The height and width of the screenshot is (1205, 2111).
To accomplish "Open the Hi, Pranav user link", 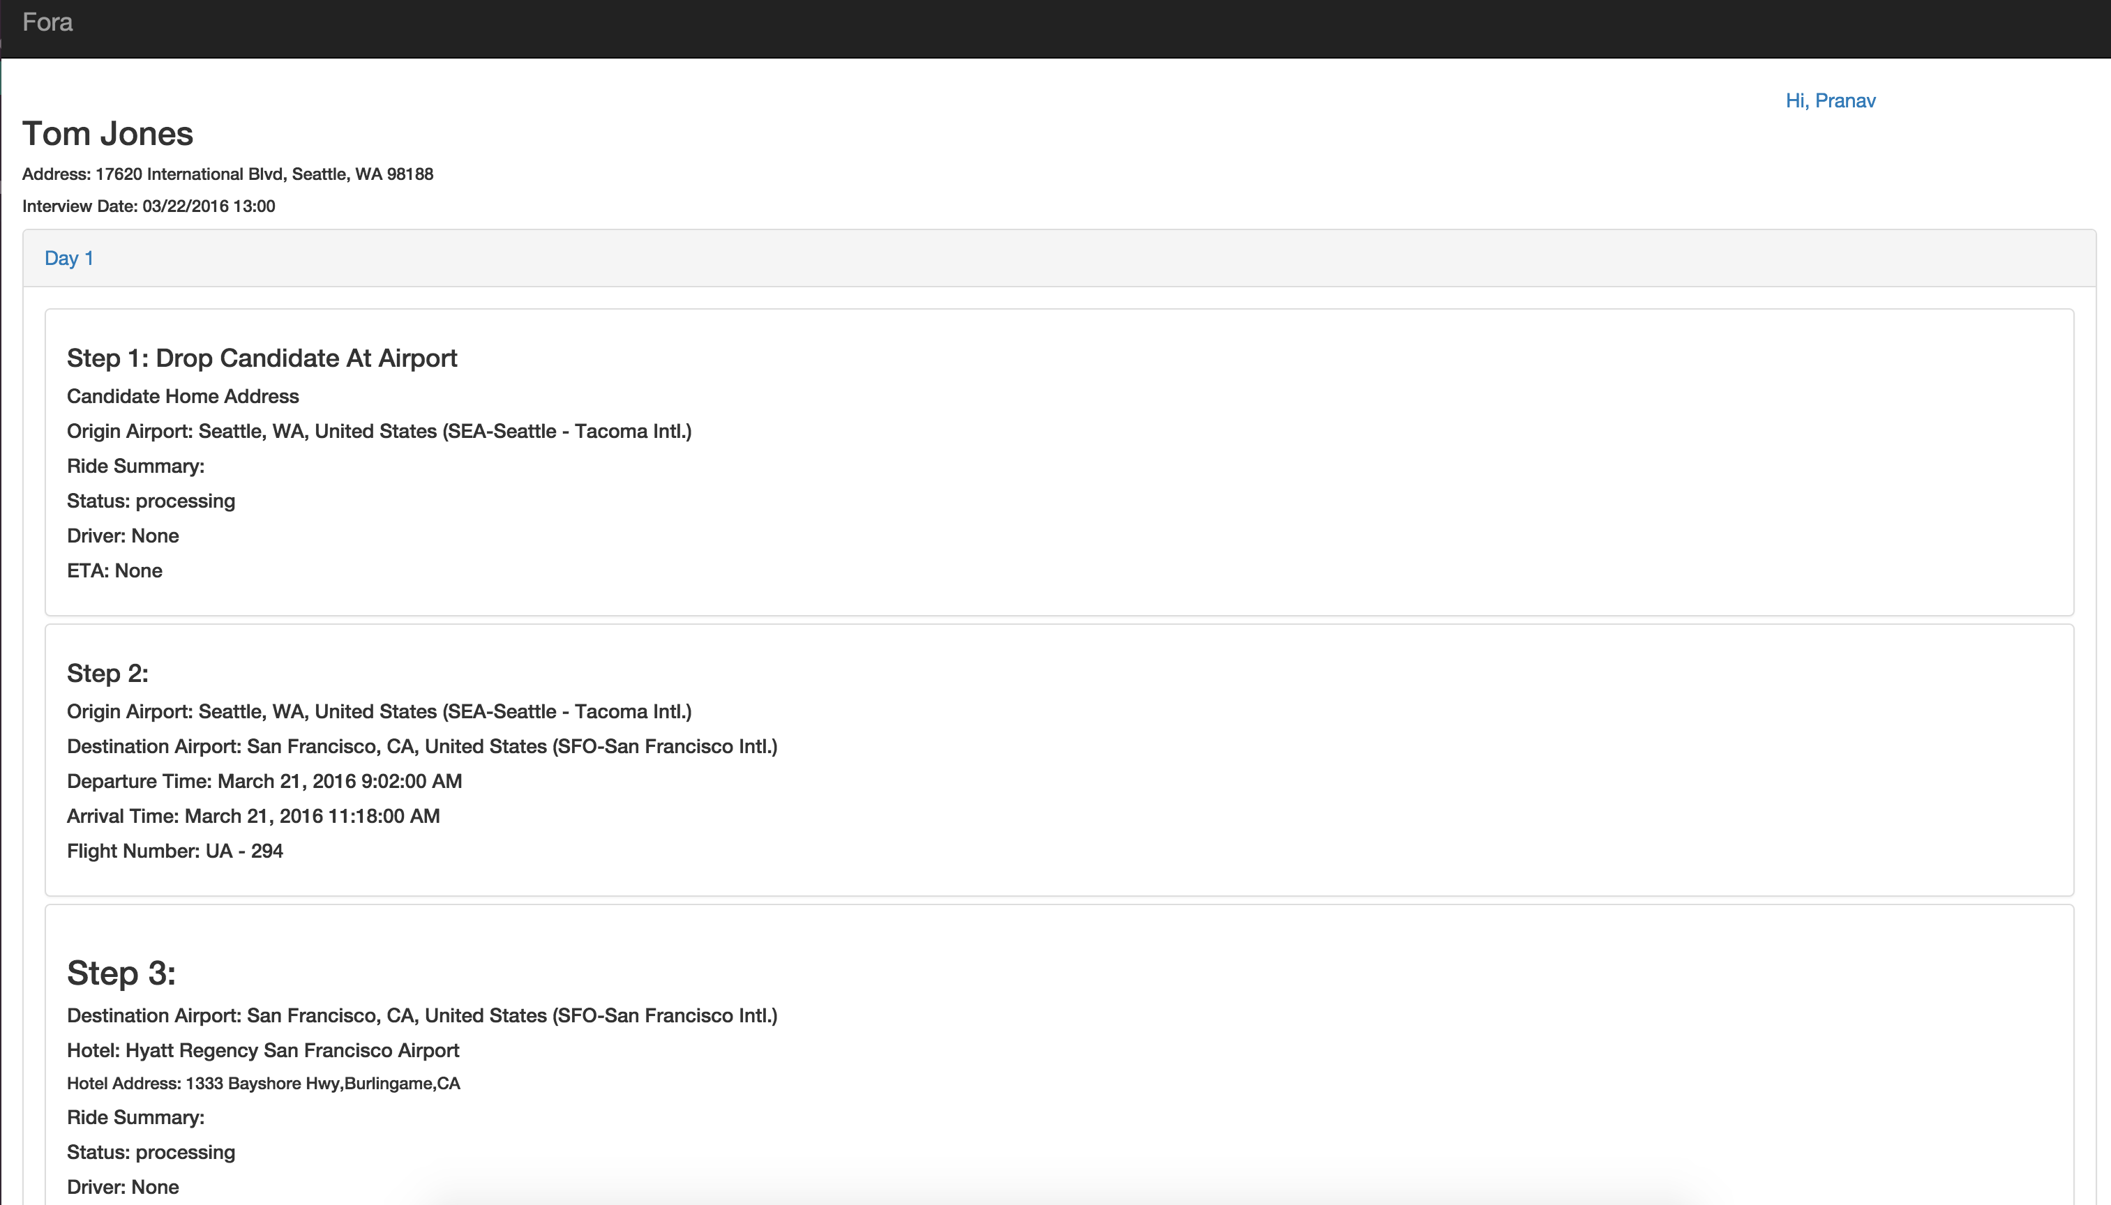I will pyautogui.click(x=1830, y=101).
